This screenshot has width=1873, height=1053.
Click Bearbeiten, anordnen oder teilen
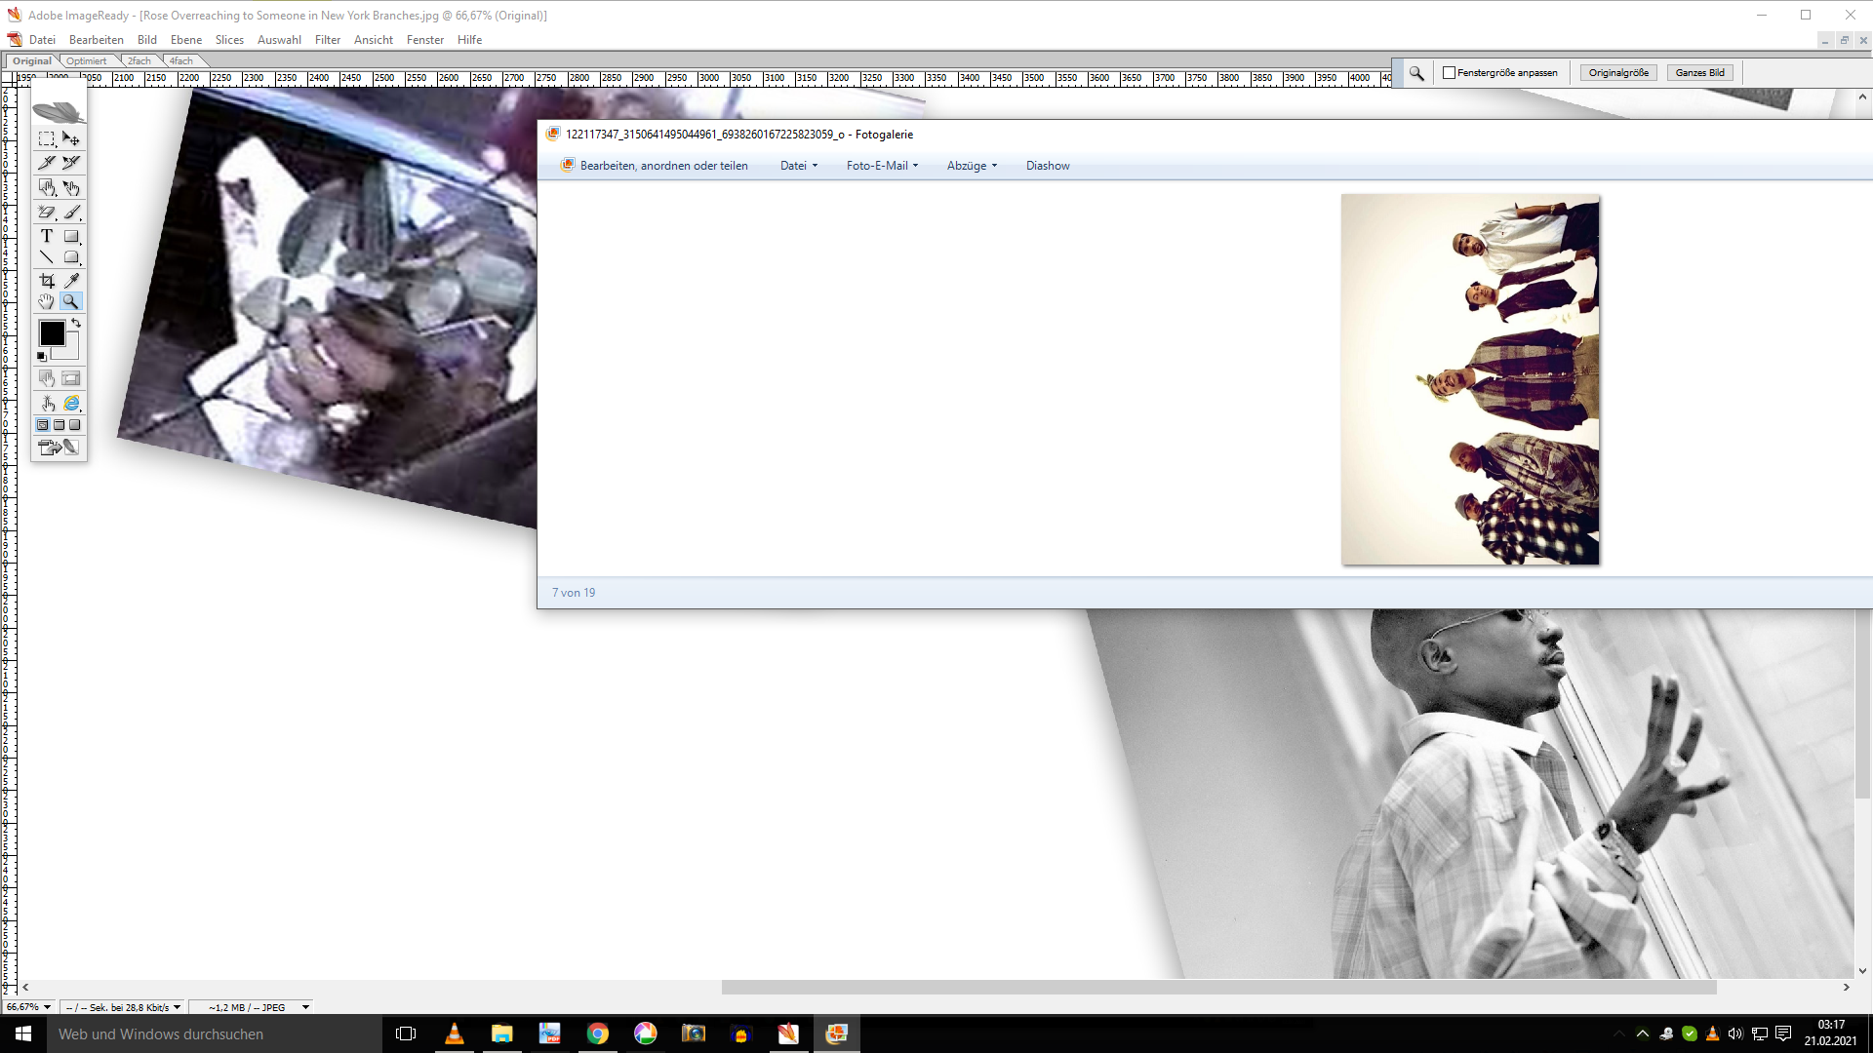655,166
